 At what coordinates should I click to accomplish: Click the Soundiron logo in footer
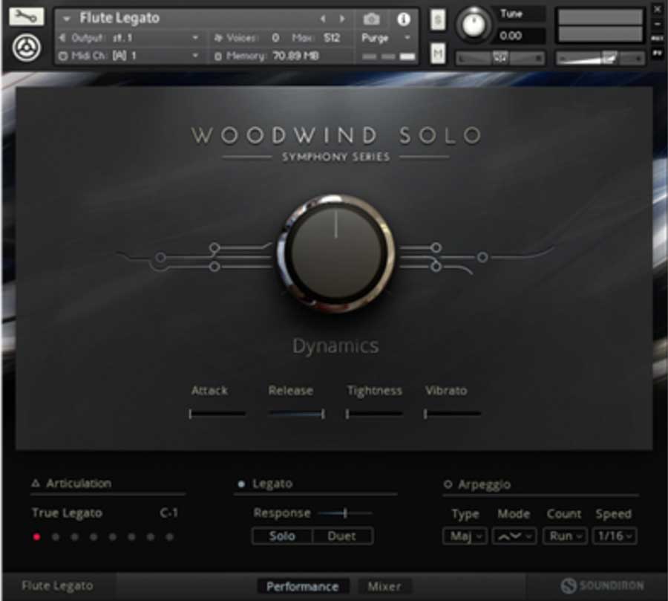pyautogui.click(x=602, y=585)
